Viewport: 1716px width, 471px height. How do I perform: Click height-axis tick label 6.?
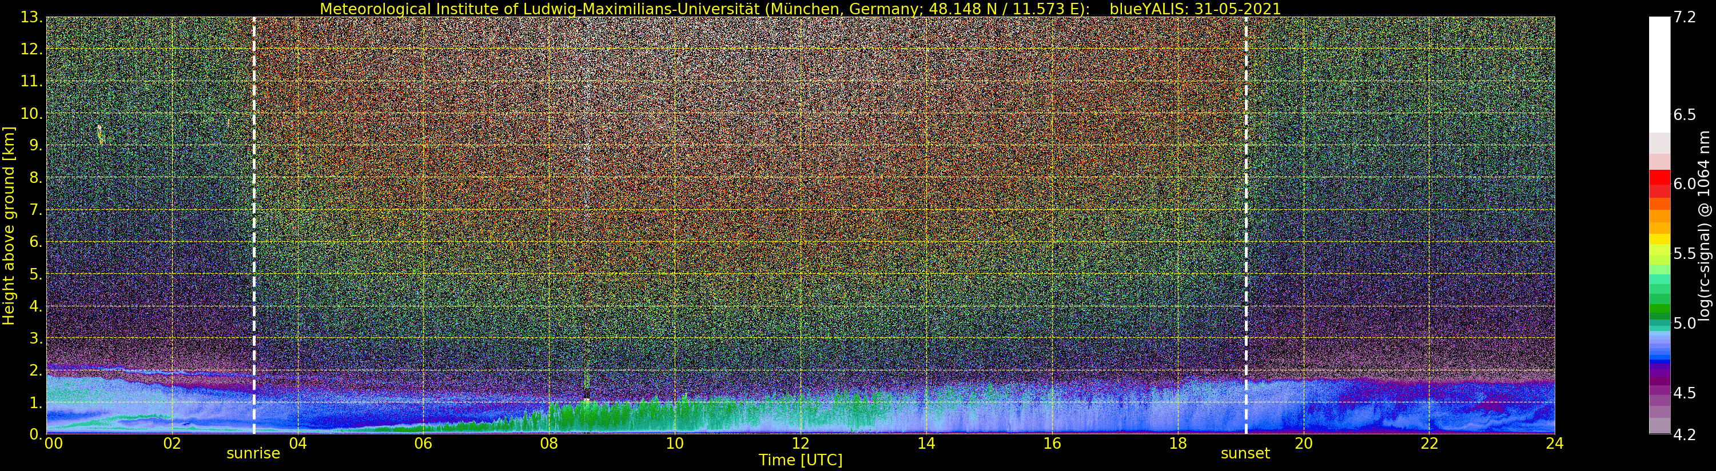[37, 242]
